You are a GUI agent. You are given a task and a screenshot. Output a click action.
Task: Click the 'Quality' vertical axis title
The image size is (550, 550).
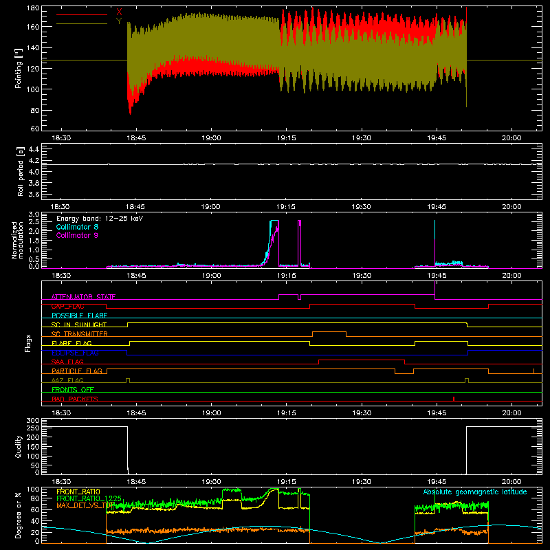19,446
